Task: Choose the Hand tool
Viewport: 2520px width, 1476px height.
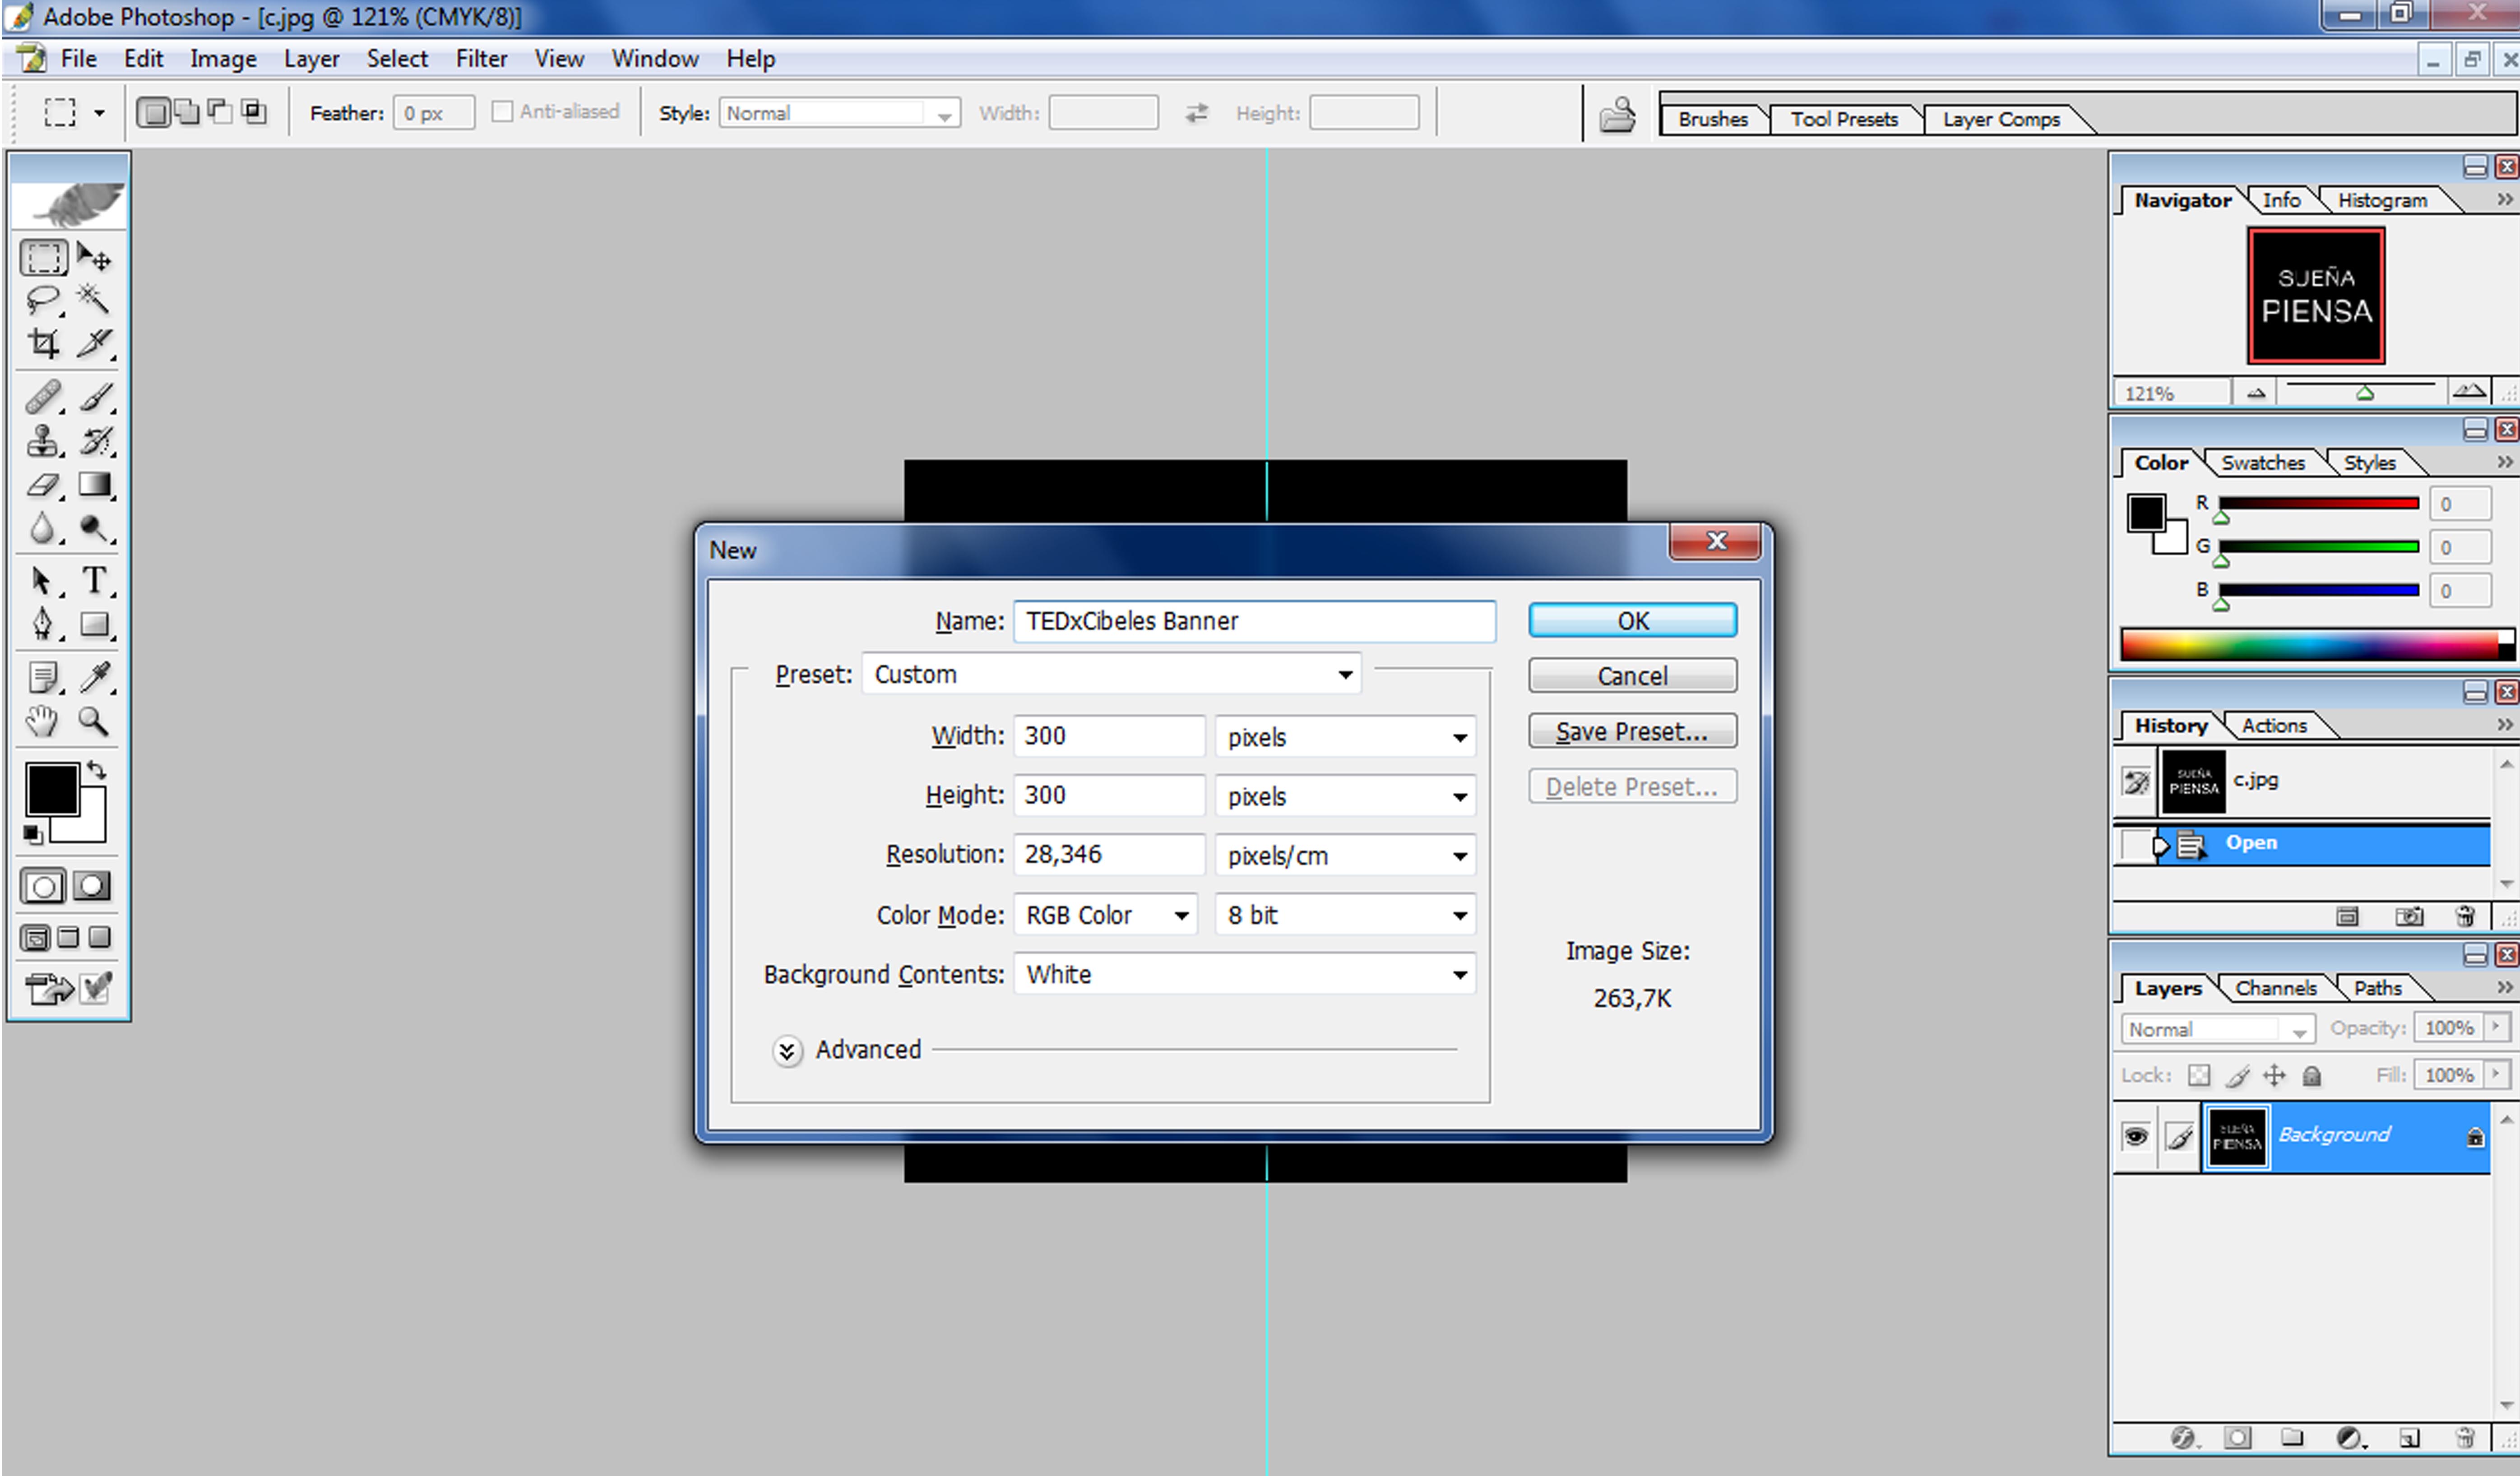Action: click(42, 721)
